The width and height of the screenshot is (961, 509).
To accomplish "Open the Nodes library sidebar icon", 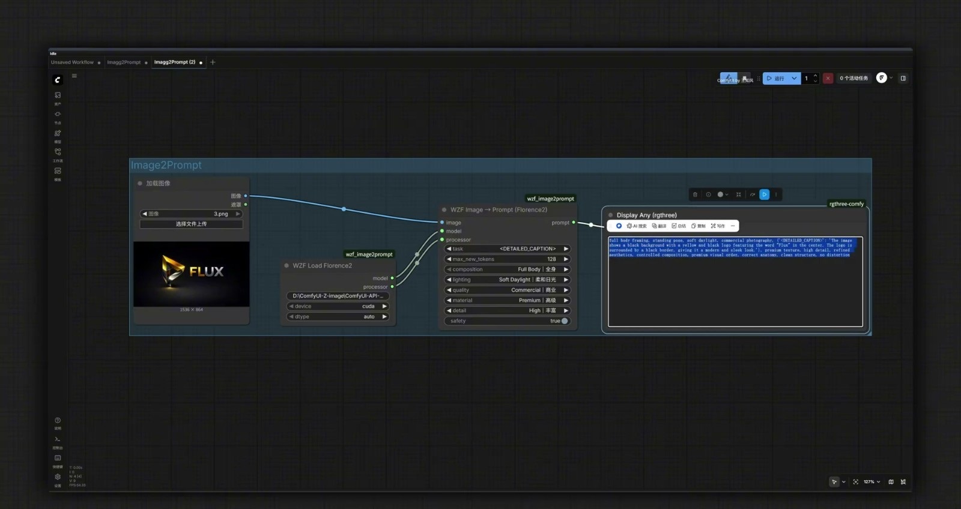I will [58, 114].
